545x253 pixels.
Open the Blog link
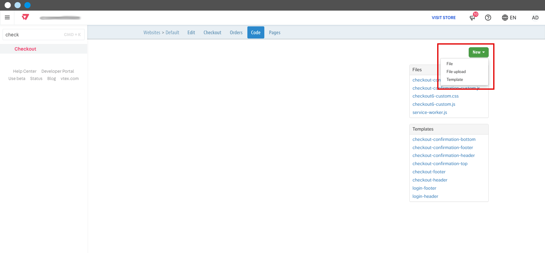[51, 78]
